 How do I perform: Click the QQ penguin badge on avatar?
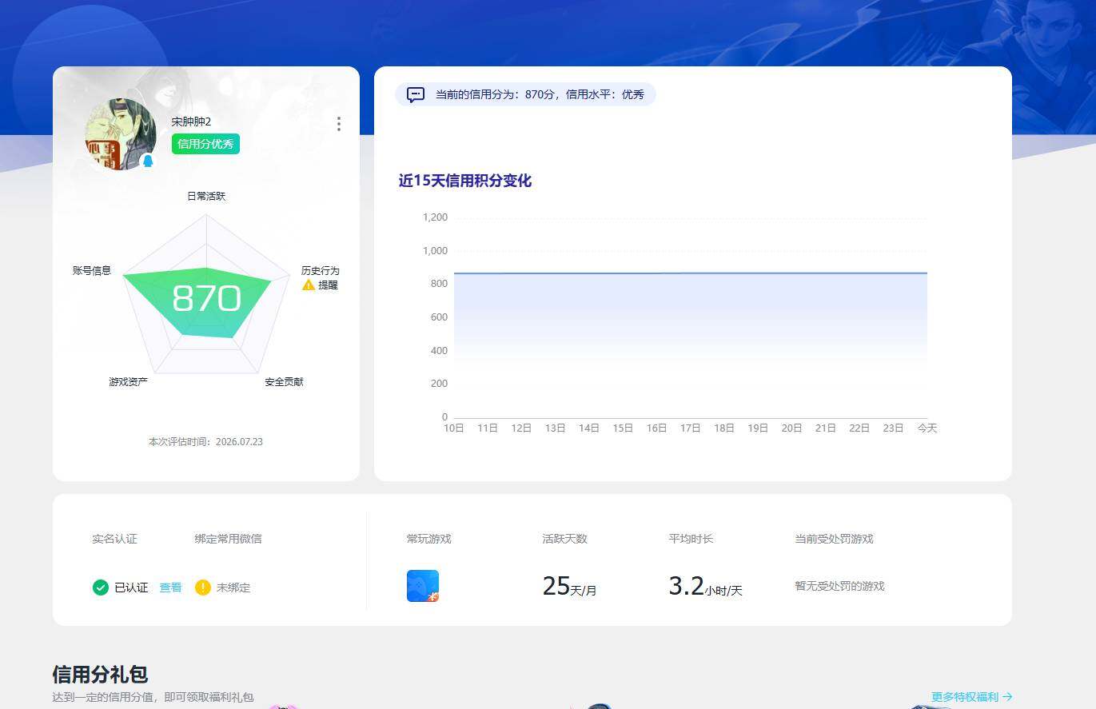[147, 161]
